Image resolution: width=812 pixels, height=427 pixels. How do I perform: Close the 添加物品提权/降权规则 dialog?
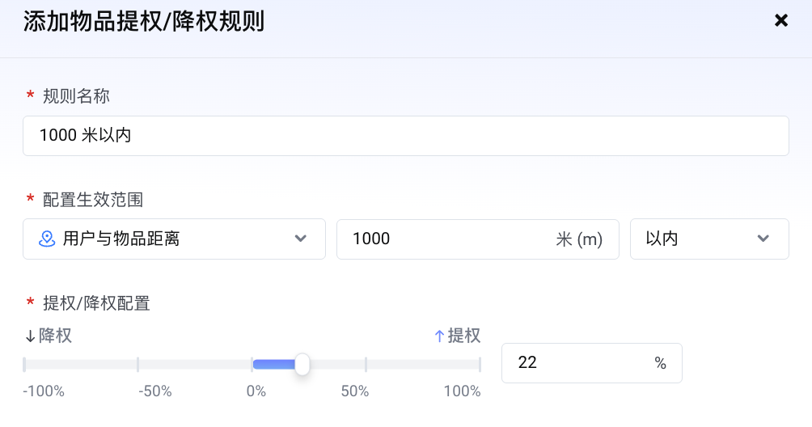click(x=780, y=20)
